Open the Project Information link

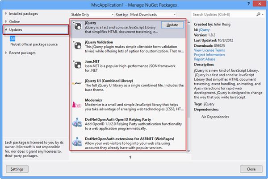click(209, 55)
